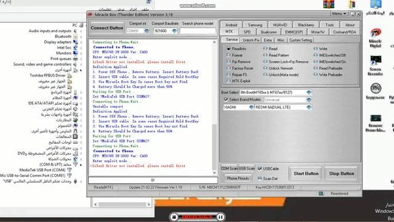Select the EMMC(ISP) tab
Image resolution: width=394 pixels, height=222 pixels.
294,32
